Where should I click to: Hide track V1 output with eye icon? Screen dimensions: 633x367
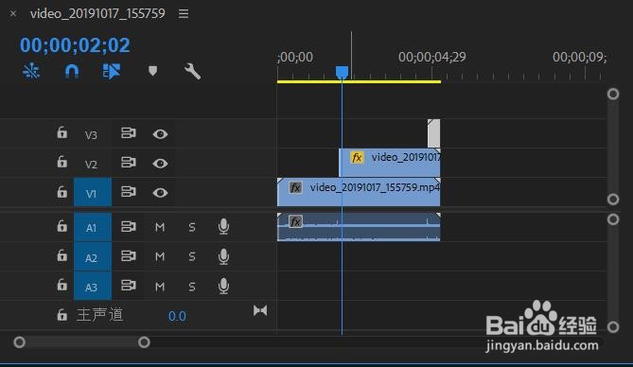point(160,193)
